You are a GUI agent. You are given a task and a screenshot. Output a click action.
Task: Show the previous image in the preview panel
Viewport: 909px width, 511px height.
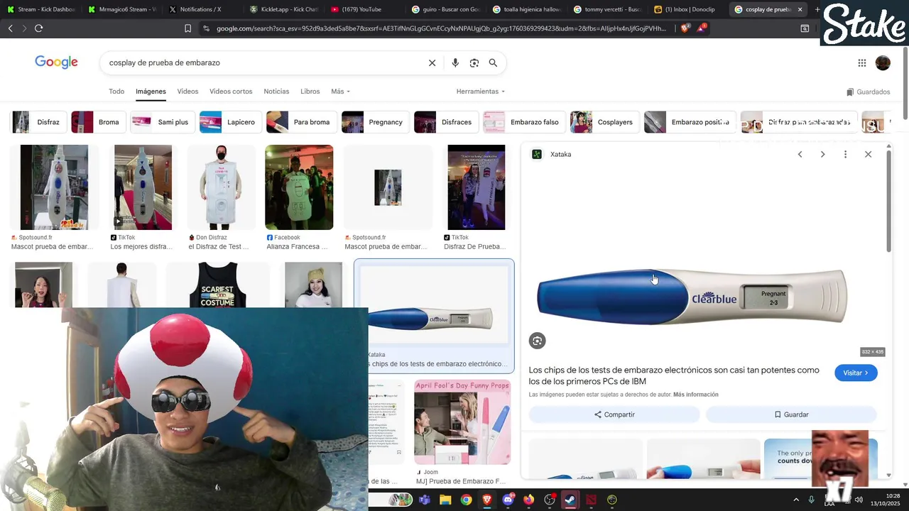click(800, 154)
